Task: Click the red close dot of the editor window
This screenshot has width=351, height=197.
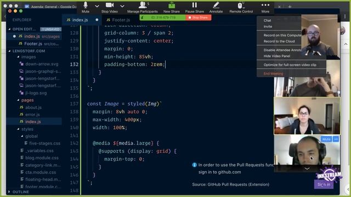Action: 10,11
